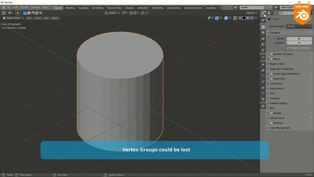Enable Screen Space Reflections checkbox
Viewport: 314px width, 177px height.
pyautogui.click(x=271, y=74)
